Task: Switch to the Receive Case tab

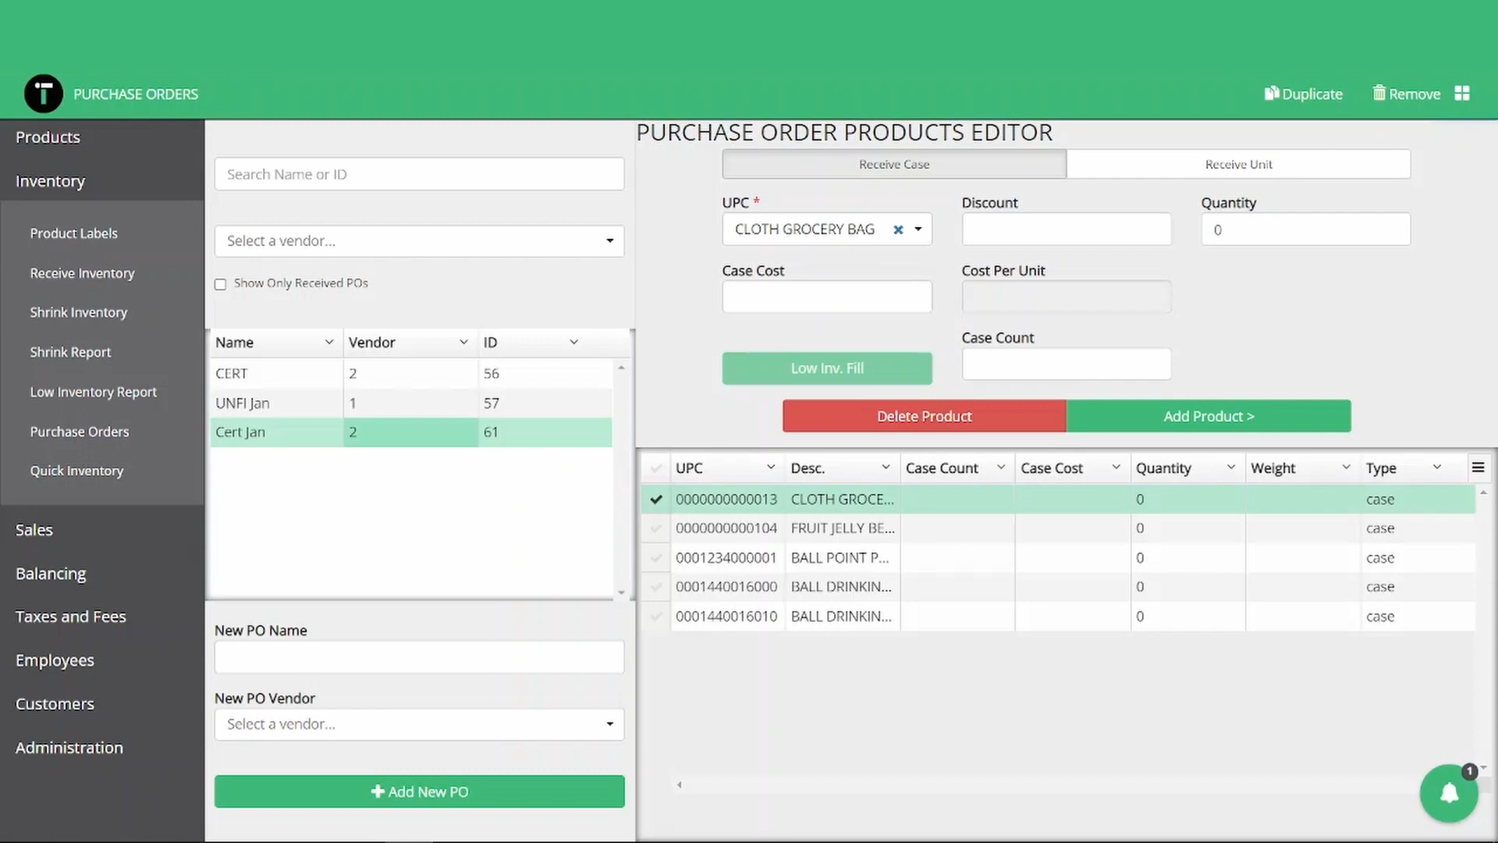Action: 894,165
